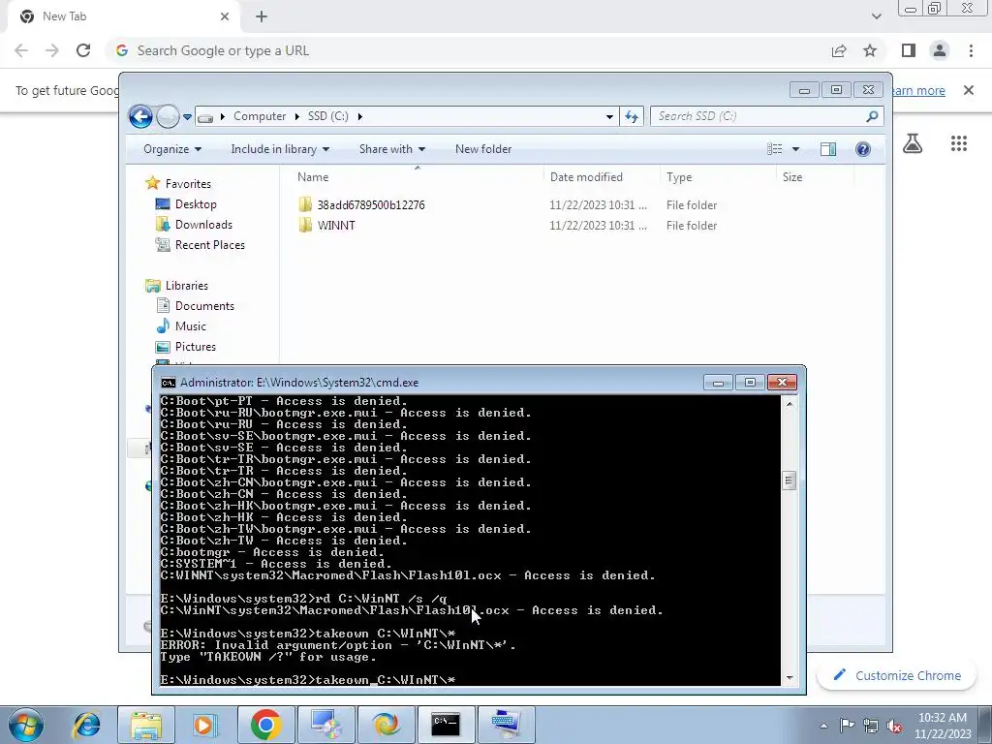The height and width of the screenshot is (744, 992).
Task: Click Explorer back button
Action: (140, 116)
